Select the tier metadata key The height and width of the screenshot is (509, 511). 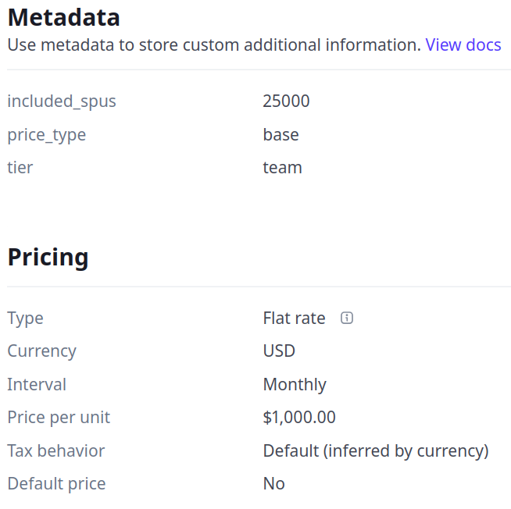coord(20,168)
